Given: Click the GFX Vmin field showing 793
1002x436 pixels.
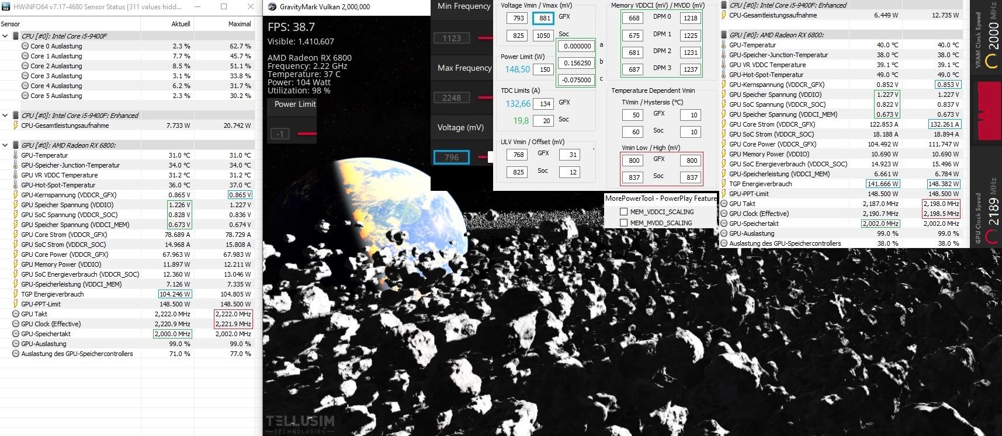Looking at the screenshot, I should tap(518, 18).
